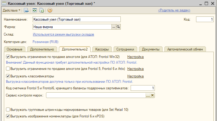Enable group barcodes export for Set Retail 10
Screen dimensions: 217x121
click(8, 110)
